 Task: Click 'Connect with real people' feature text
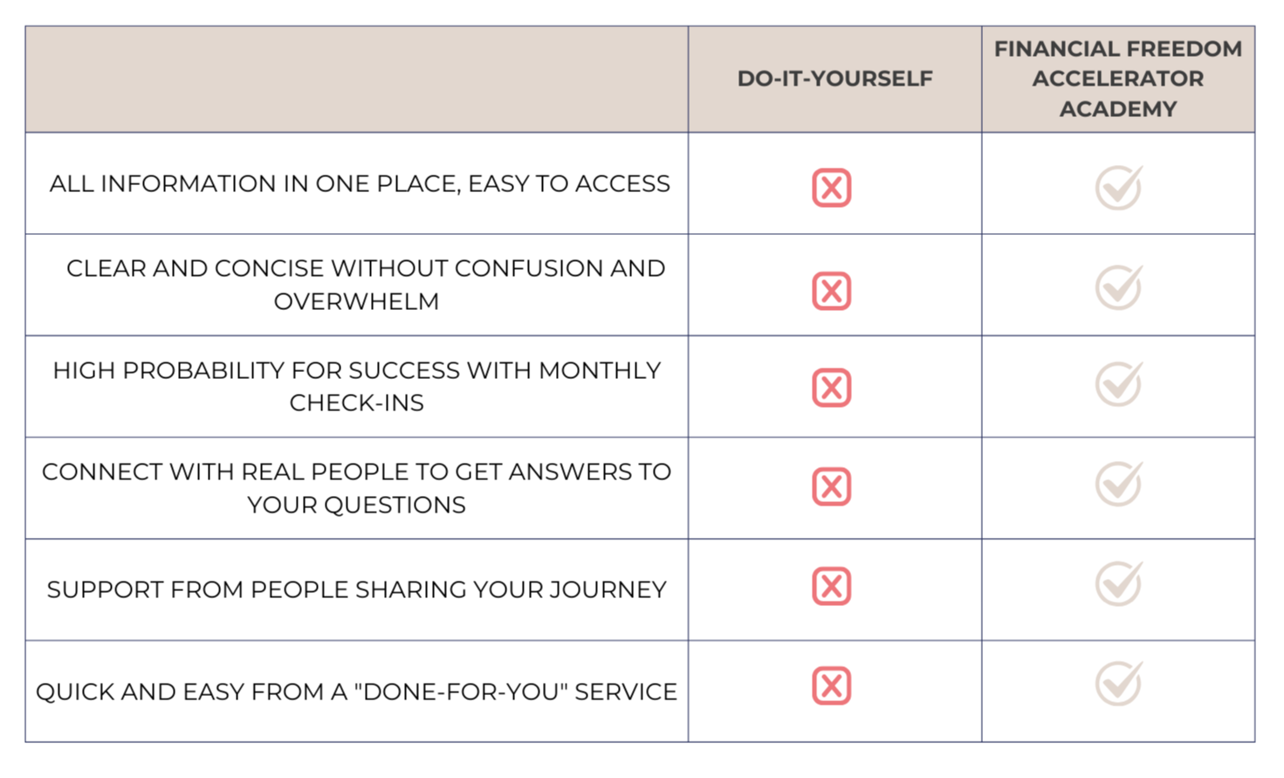(357, 487)
